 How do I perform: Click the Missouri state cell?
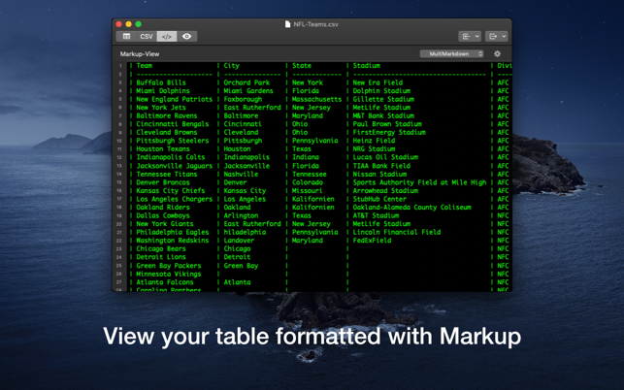[308, 190]
